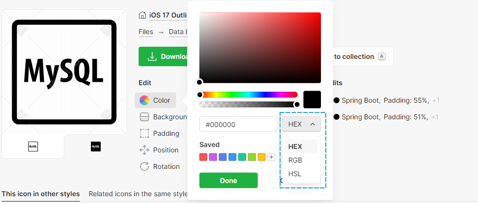Pick the blue saved color swatch
Screen dimensions: 478x203
[232, 157]
